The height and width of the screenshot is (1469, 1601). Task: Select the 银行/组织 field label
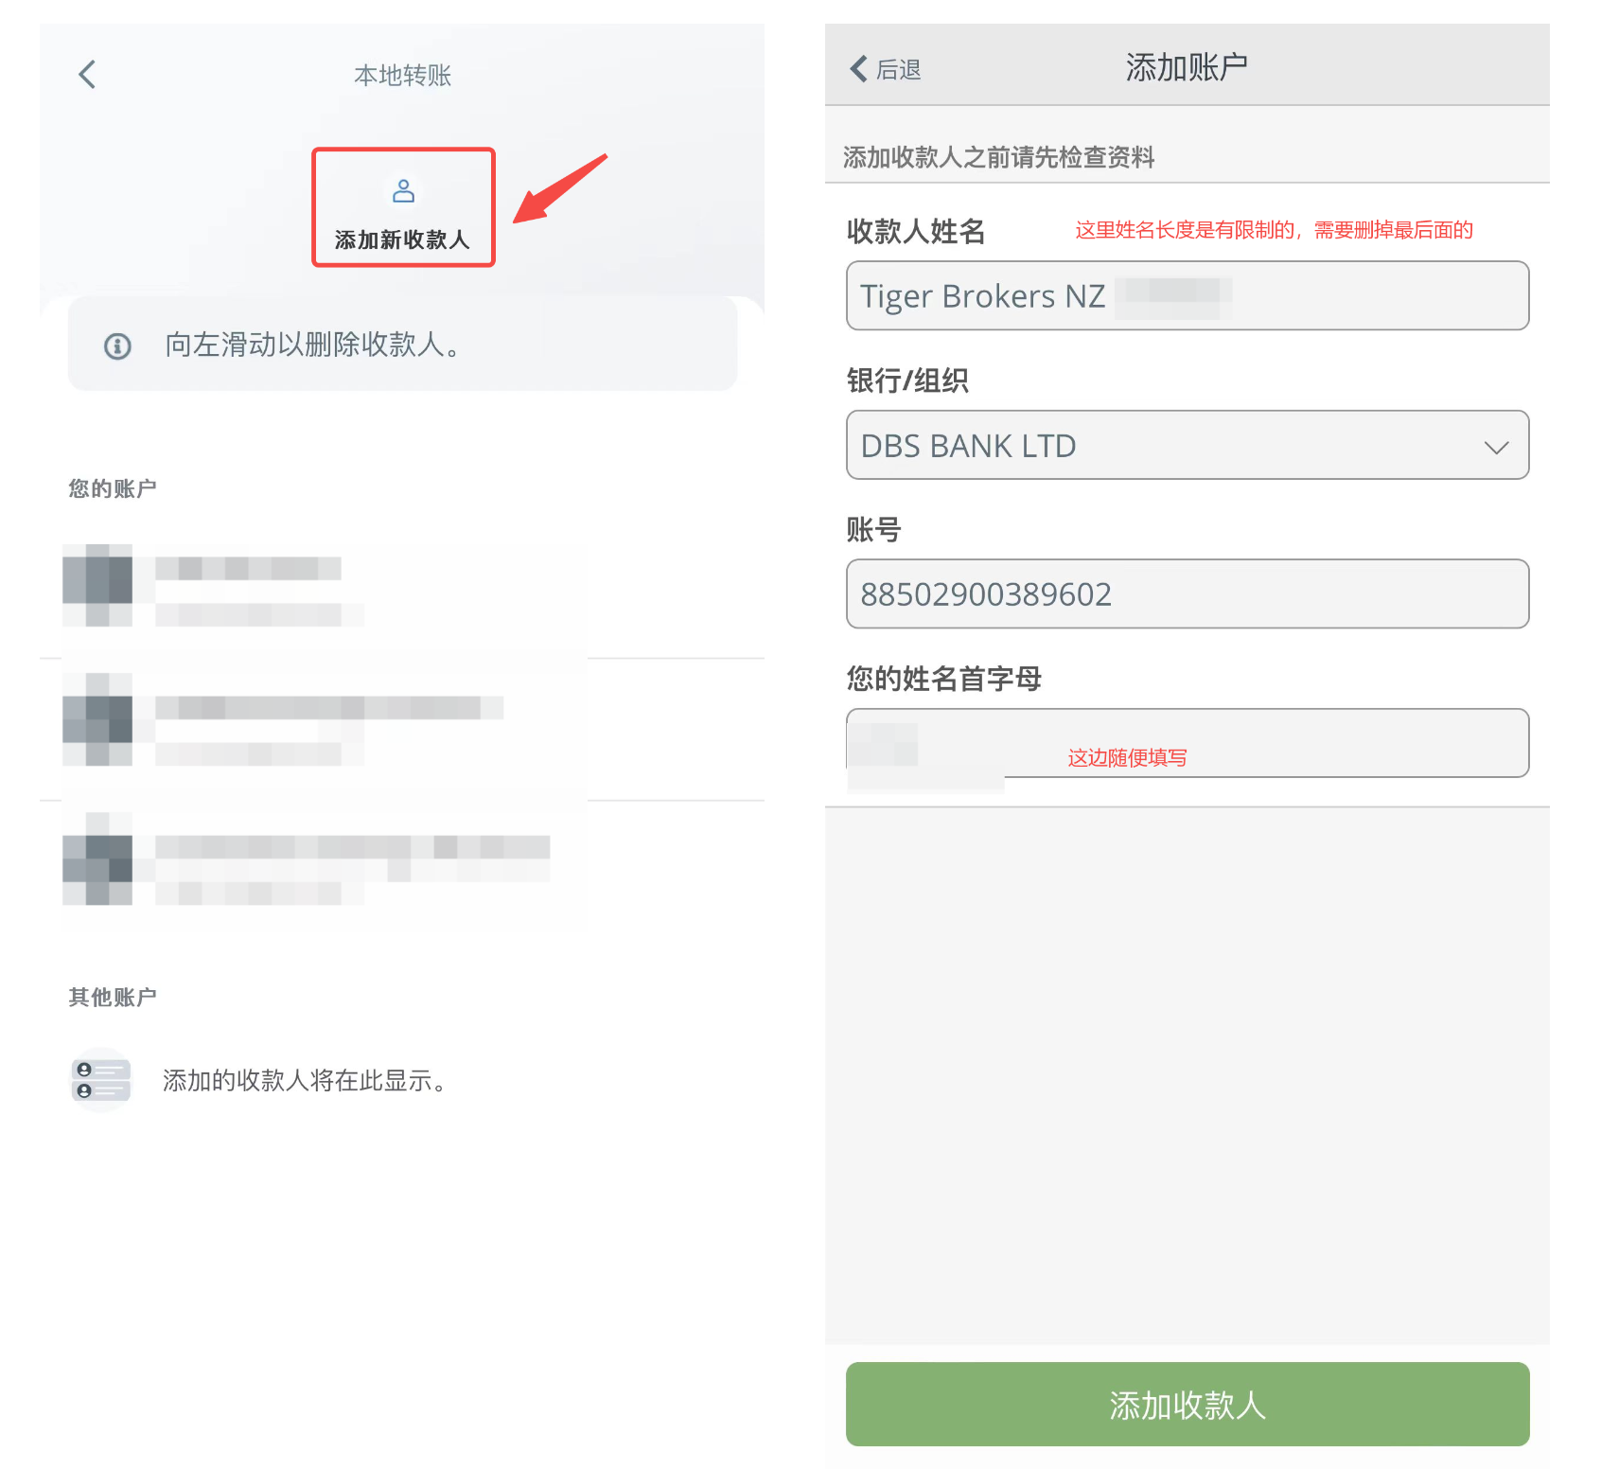coord(907,381)
